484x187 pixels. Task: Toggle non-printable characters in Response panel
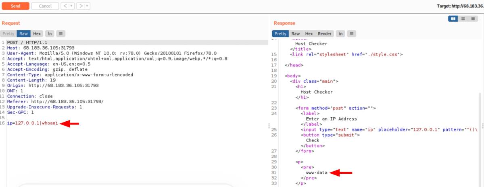click(340, 34)
